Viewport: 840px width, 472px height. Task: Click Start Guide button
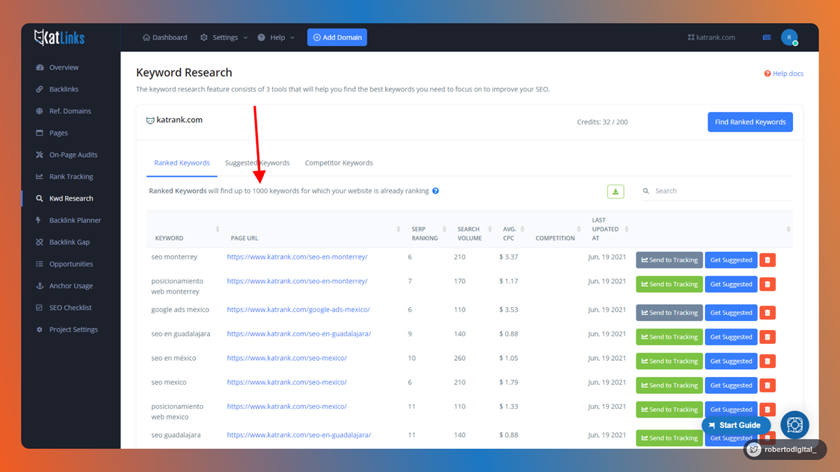(736, 425)
